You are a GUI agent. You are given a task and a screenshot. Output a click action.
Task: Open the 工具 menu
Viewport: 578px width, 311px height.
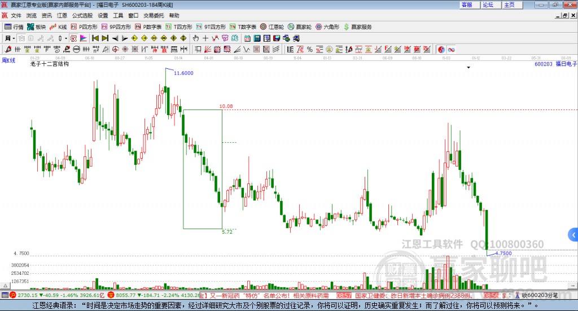118,15
